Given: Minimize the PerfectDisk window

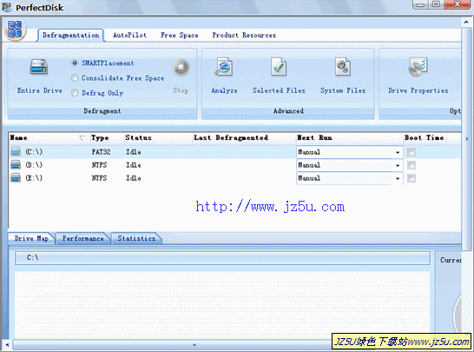Looking at the screenshot, I should (420, 4).
